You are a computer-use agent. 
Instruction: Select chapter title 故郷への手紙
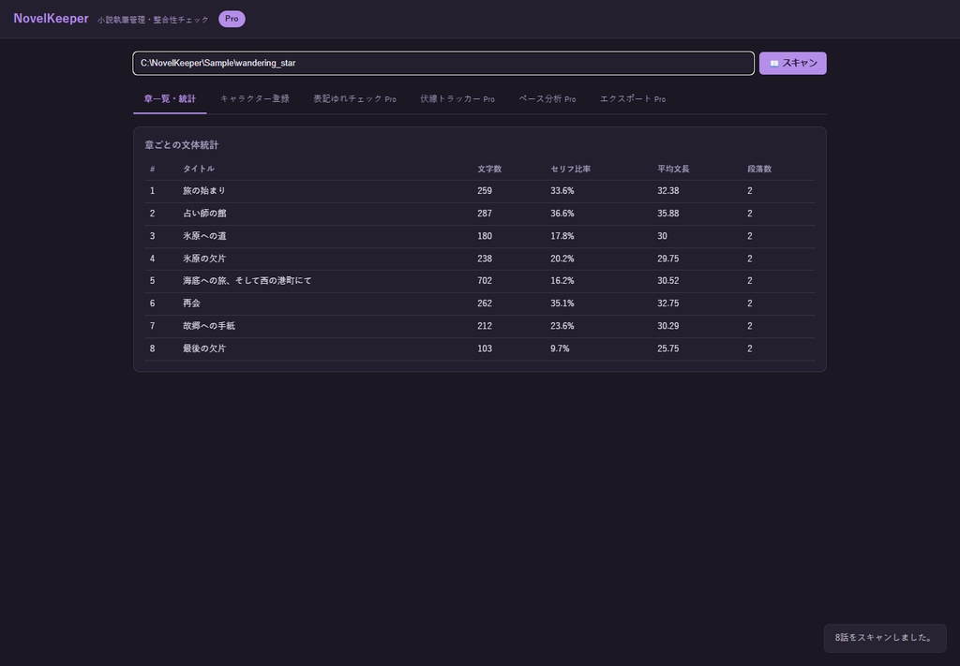(x=209, y=326)
